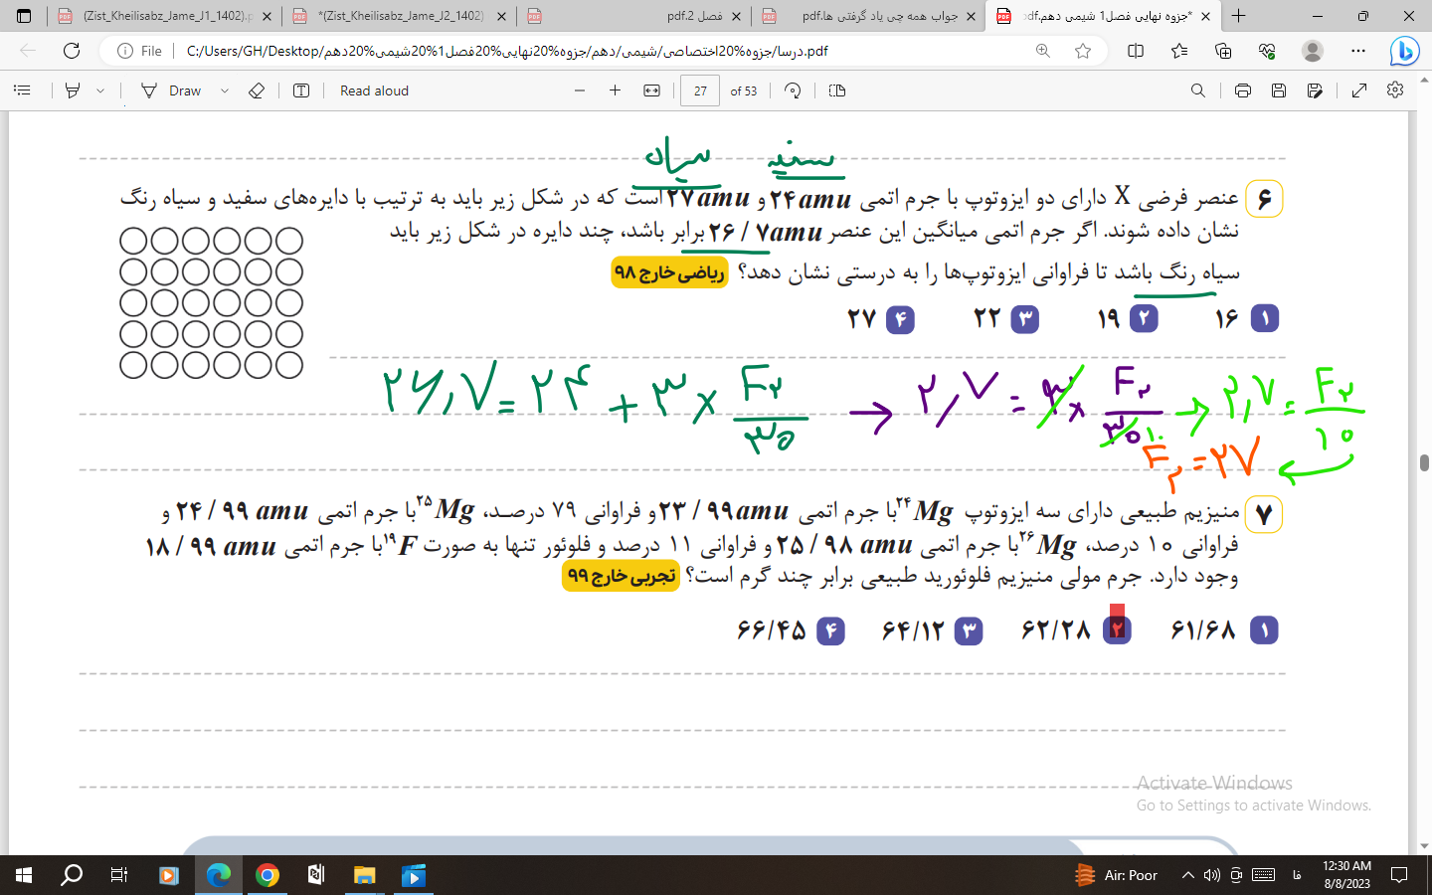Zoom in using the plus button

click(x=616, y=90)
